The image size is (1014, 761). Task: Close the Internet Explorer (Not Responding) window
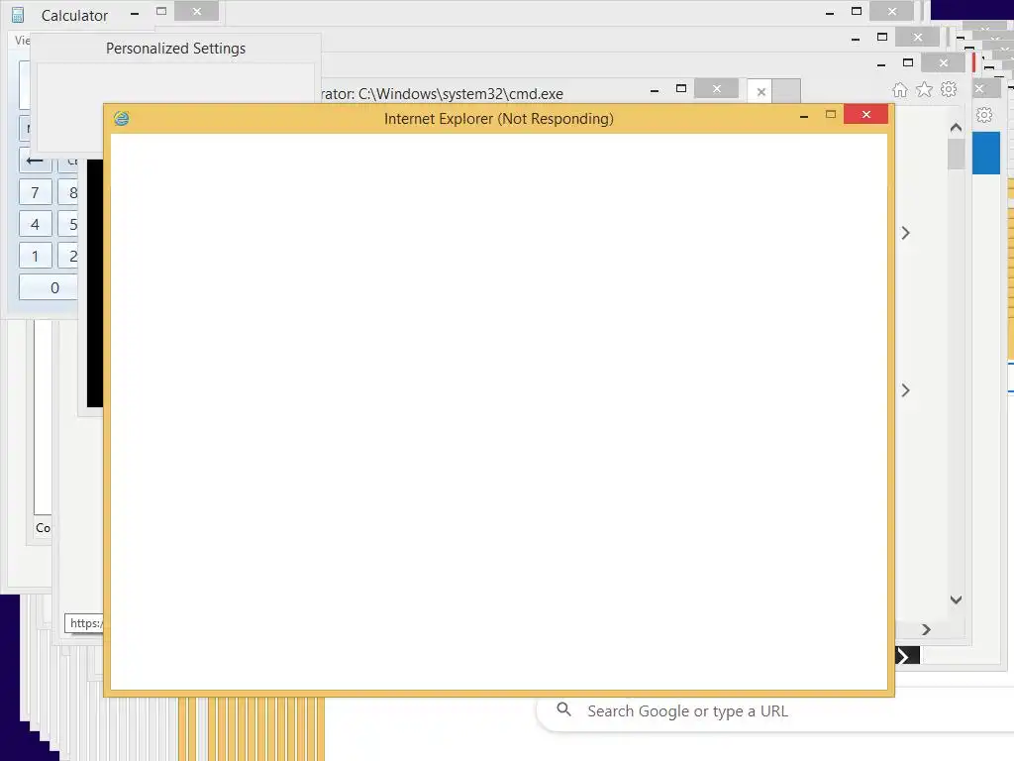(865, 115)
